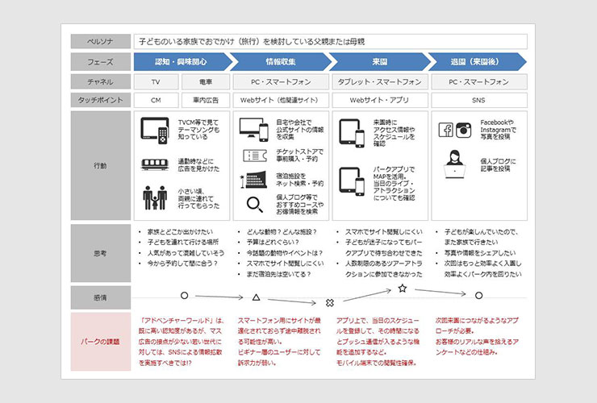Viewport: 597px width, 403px height.
Task: Click the ペルソナ row label
Action: (101, 41)
